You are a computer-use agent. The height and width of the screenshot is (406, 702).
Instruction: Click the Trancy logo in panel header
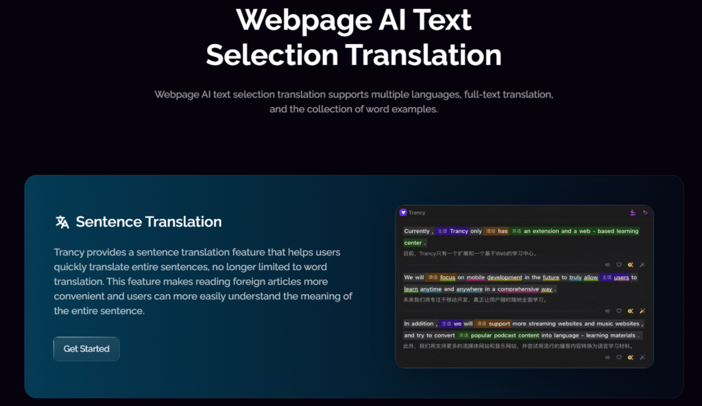pyautogui.click(x=403, y=213)
